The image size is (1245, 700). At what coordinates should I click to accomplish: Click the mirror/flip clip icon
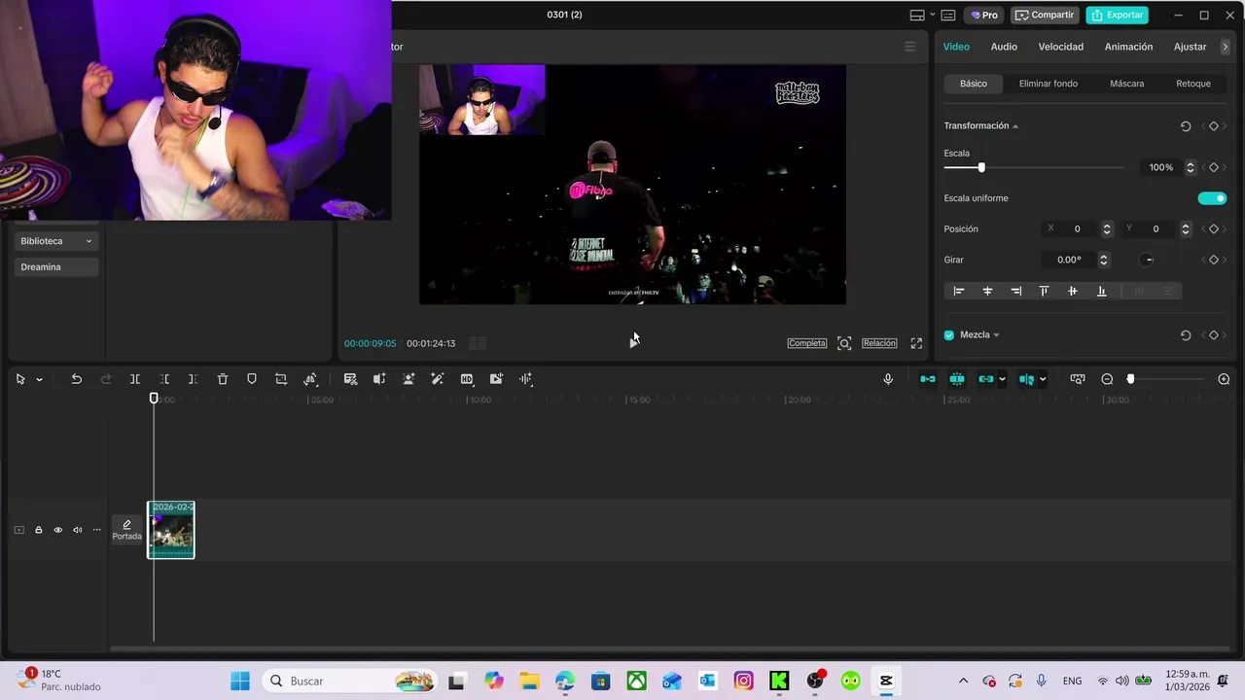[310, 379]
